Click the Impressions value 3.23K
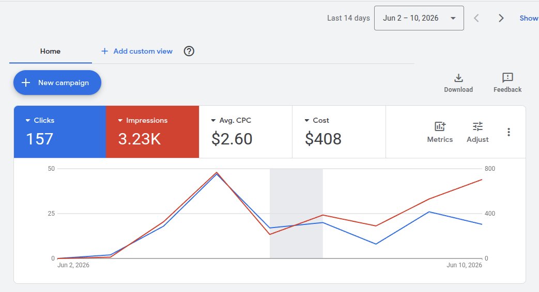 tap(140, 139)
